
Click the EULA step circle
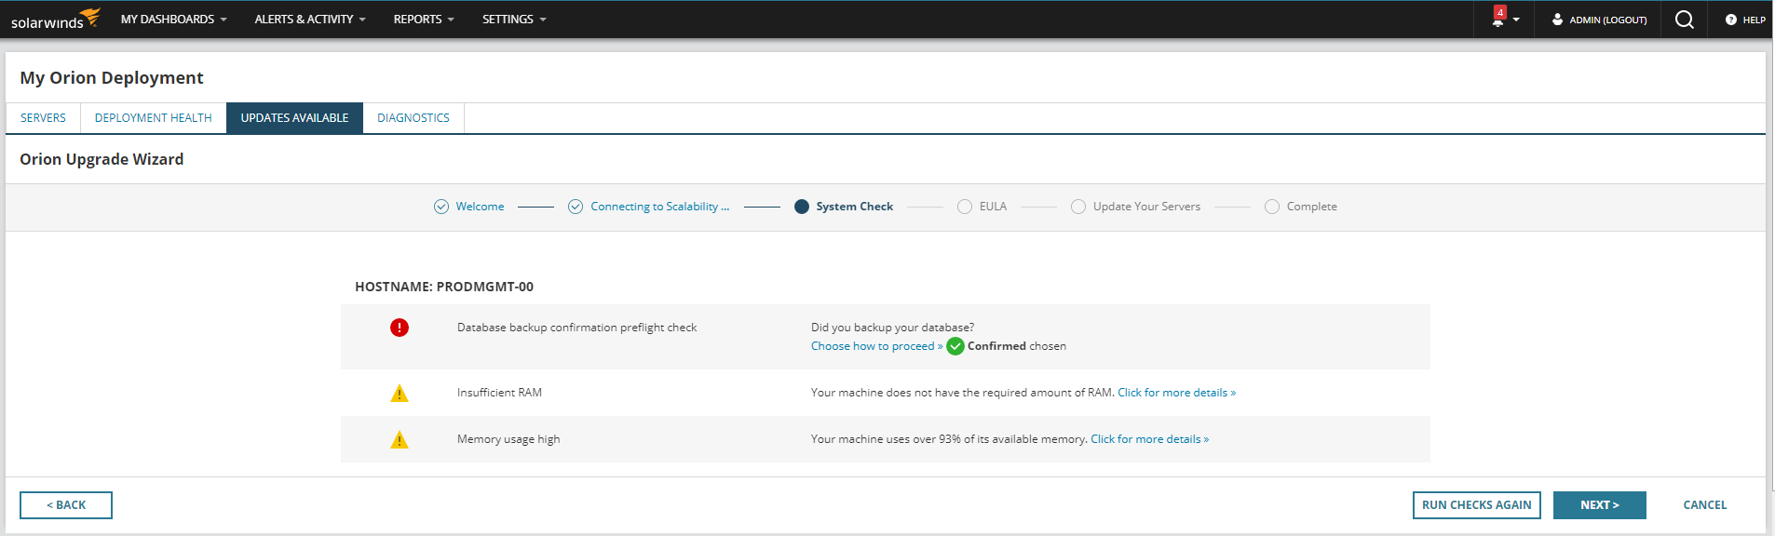coord(965,207)
